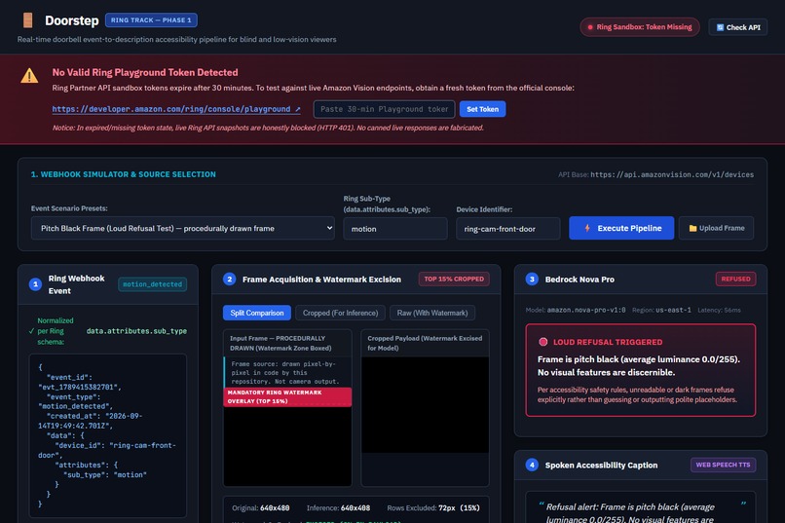This screenshot has height=523, width=785.
Task: Click the step 3 circle badge
Action: (532, 280)
